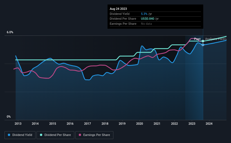Select the 2024 year label on the x-axis

[x=209, y=124]
